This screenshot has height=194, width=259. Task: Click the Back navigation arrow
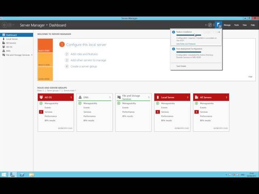click(4, 25)
